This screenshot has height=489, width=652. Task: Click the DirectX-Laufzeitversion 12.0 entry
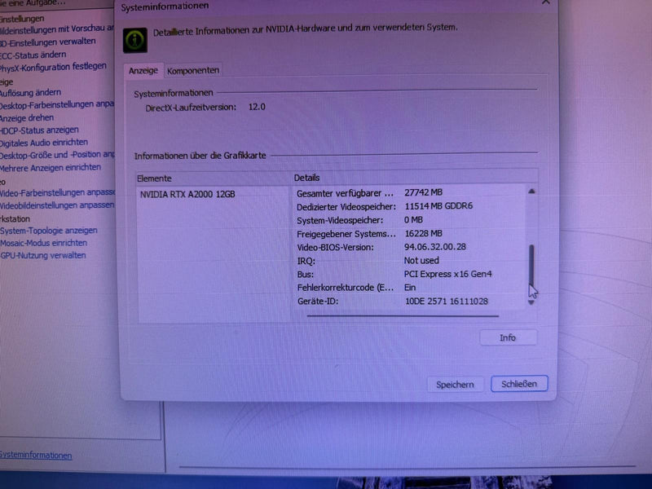point(205,108)
